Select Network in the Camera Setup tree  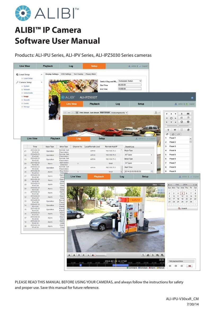(27, 89)
